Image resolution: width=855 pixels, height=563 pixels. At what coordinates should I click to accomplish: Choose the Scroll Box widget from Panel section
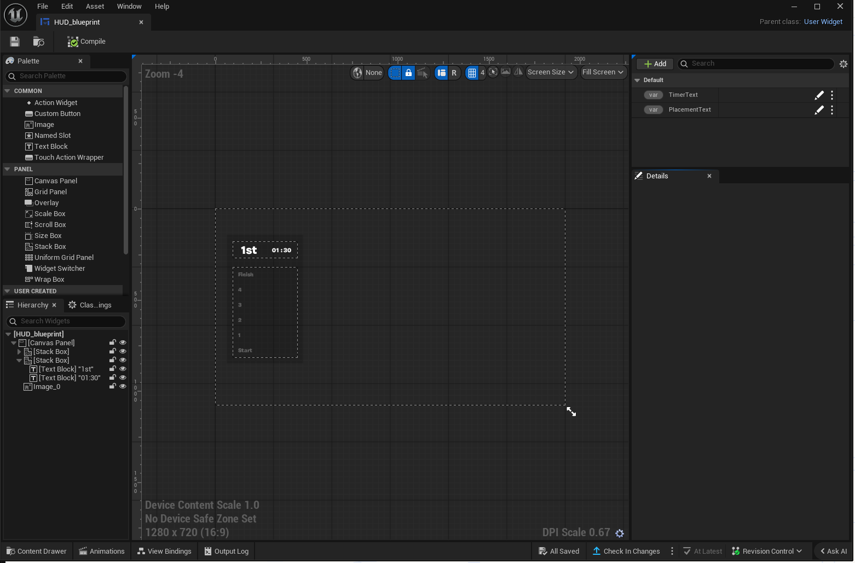[49, 224]
